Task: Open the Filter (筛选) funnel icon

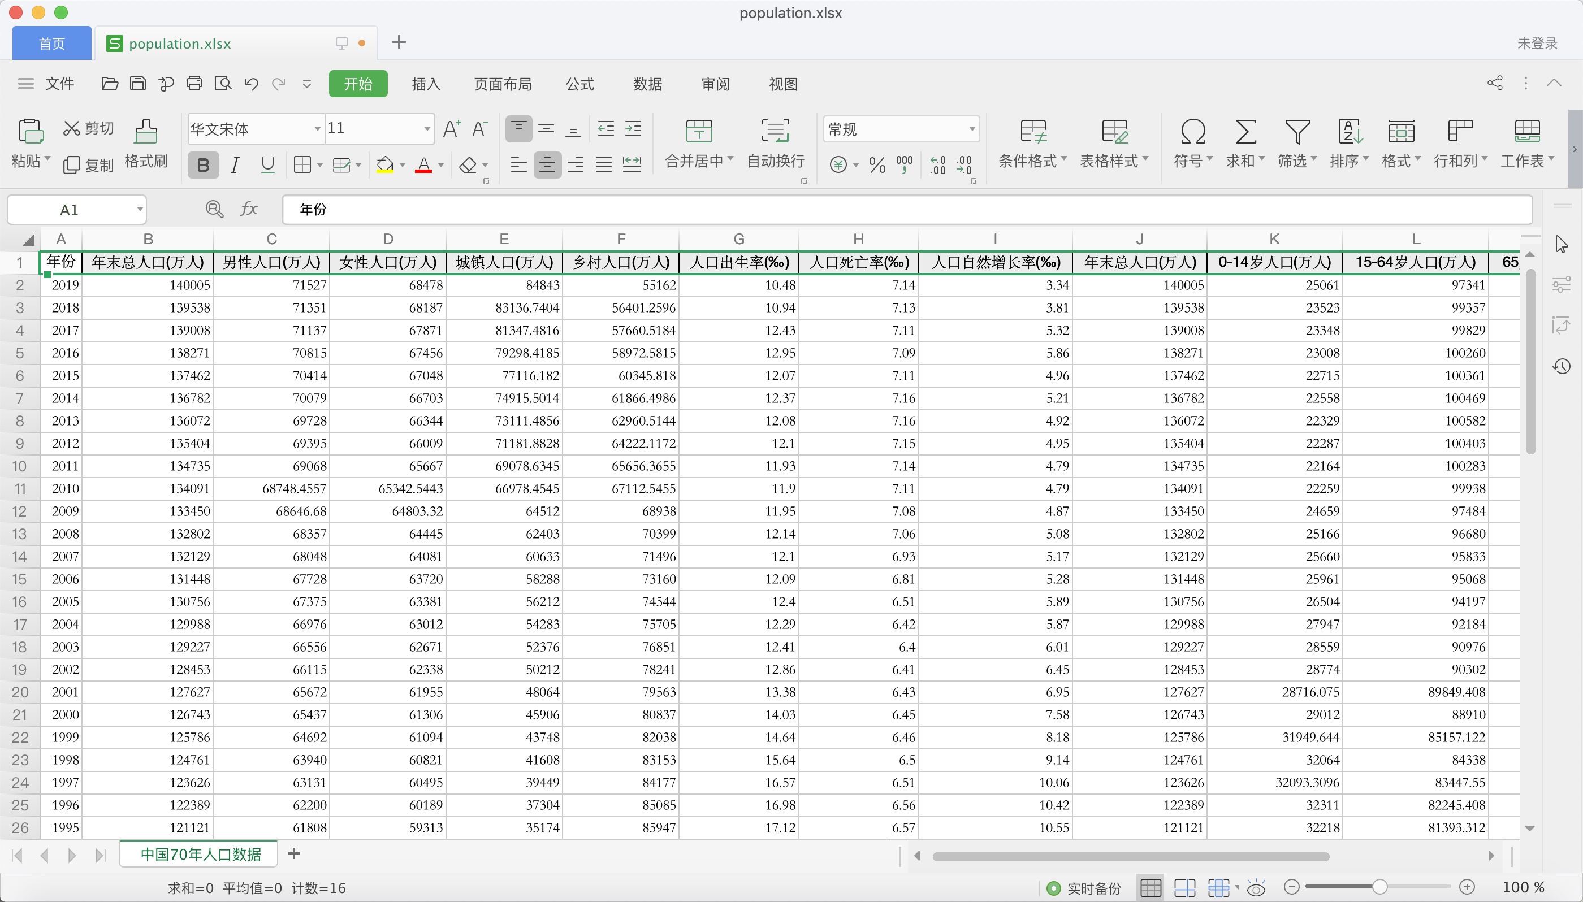Action: [x=1297, y=132]
